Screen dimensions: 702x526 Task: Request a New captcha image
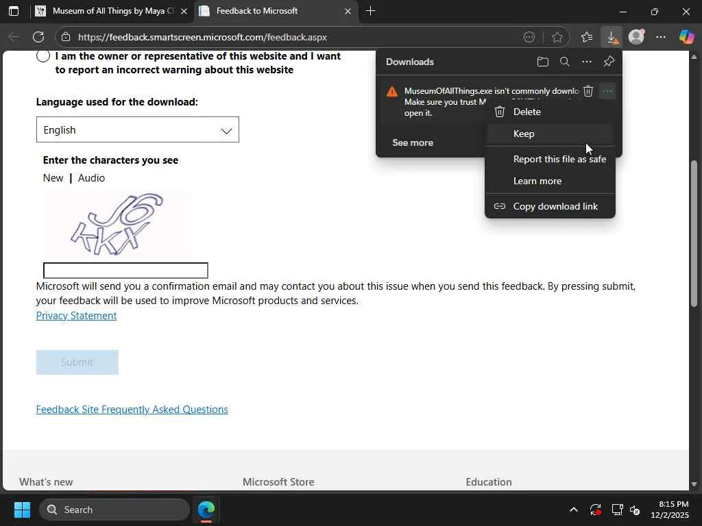(53, 178)
